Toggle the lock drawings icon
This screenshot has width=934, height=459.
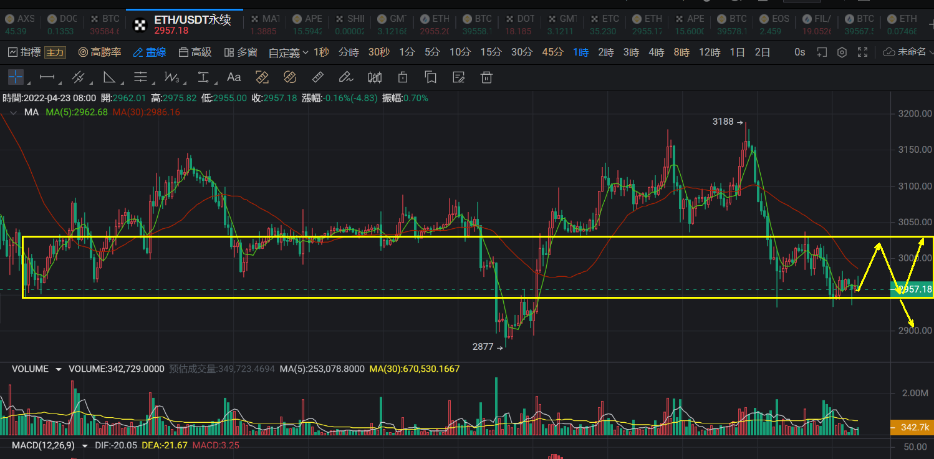(x=403, y=77)
